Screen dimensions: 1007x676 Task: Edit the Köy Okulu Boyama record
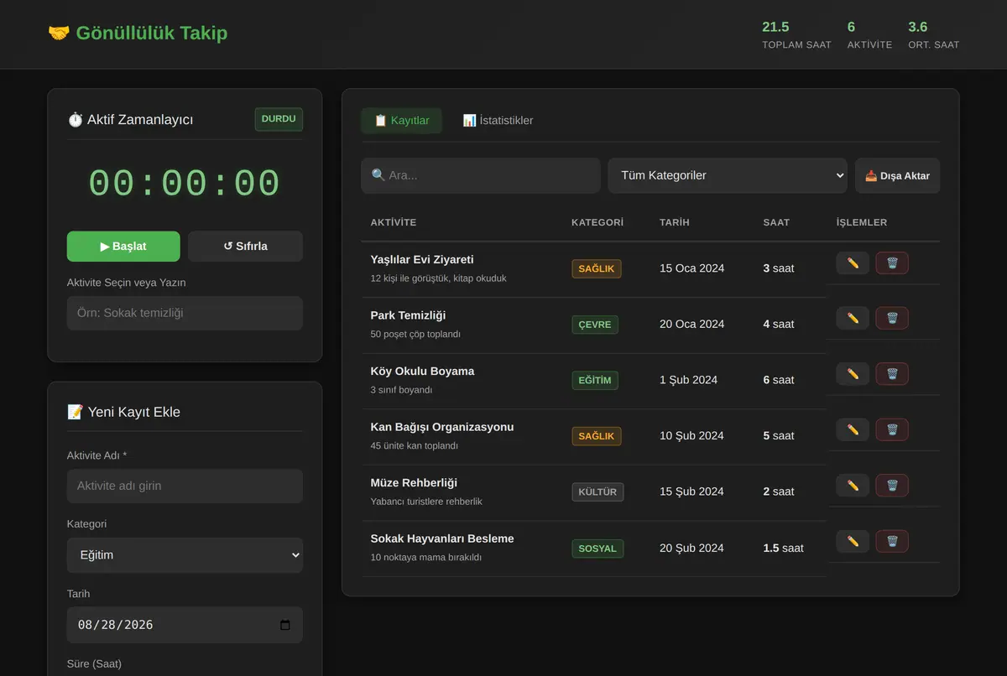(853, 374)
